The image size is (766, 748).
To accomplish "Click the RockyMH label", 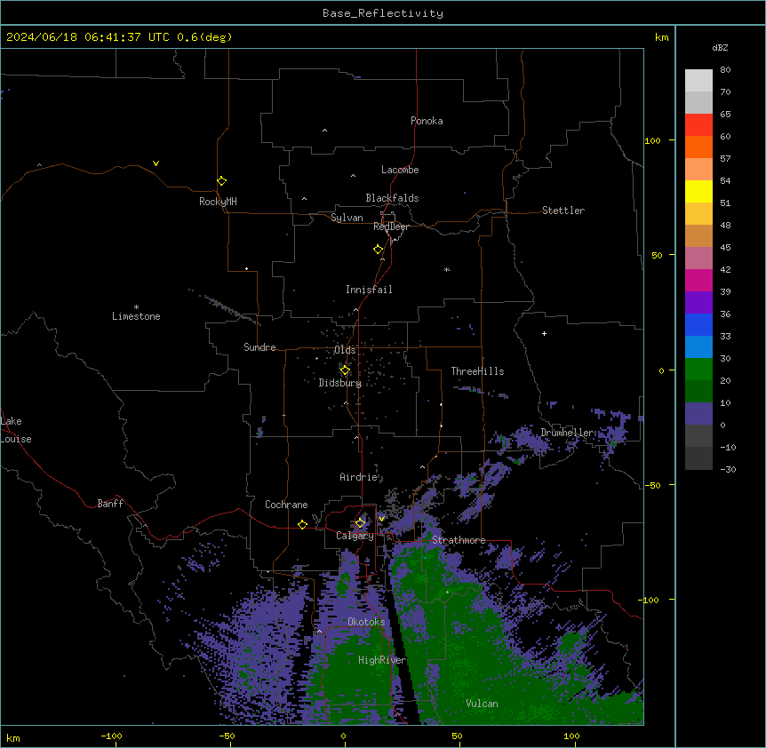I will (x=218, y=202).
